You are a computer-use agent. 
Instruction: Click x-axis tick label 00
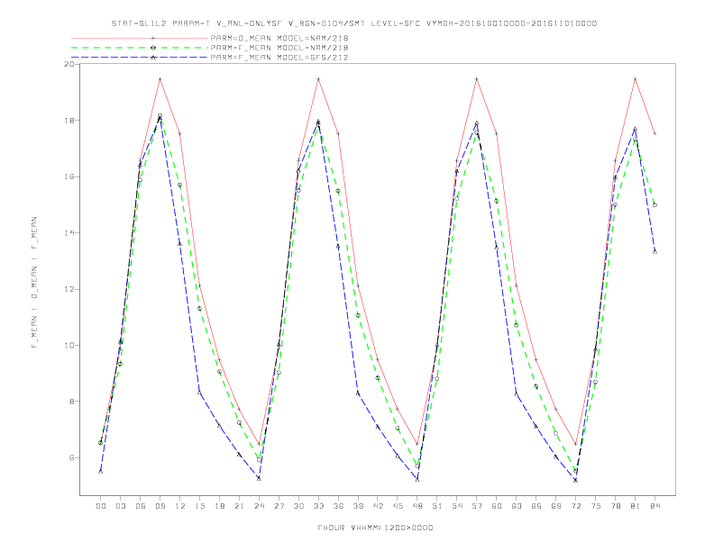tap(101, 506)
